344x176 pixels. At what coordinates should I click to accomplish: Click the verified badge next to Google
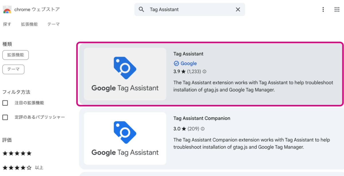tap(176, 63)
